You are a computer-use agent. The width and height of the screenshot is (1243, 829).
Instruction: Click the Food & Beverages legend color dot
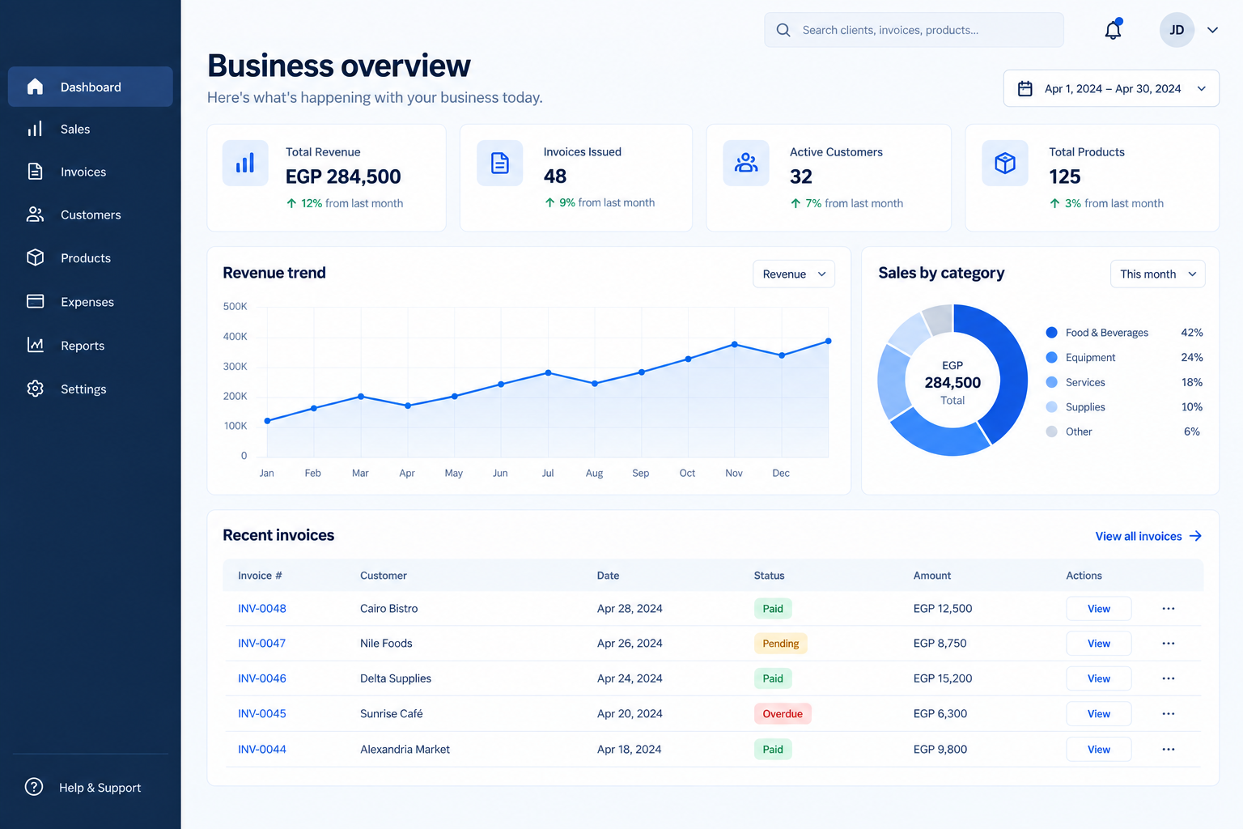pos(1052,333)
